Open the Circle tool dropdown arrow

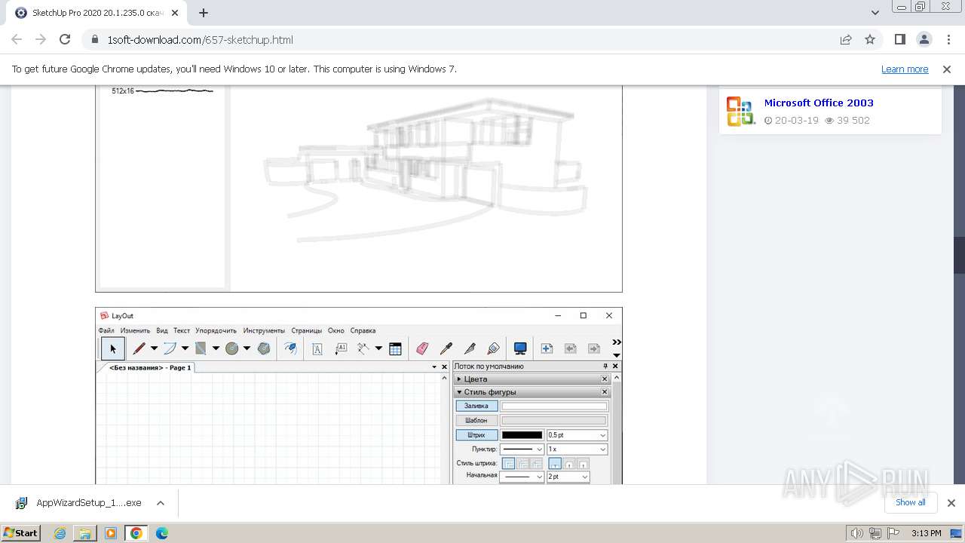(x=247, y=348)
